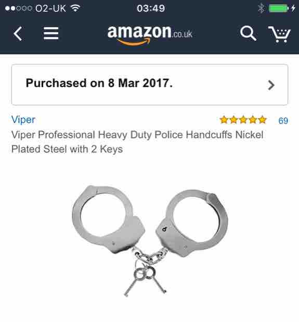Tap the Bluetooth status icon
This screenshot has height=322, width=299.
click(261, 8)
